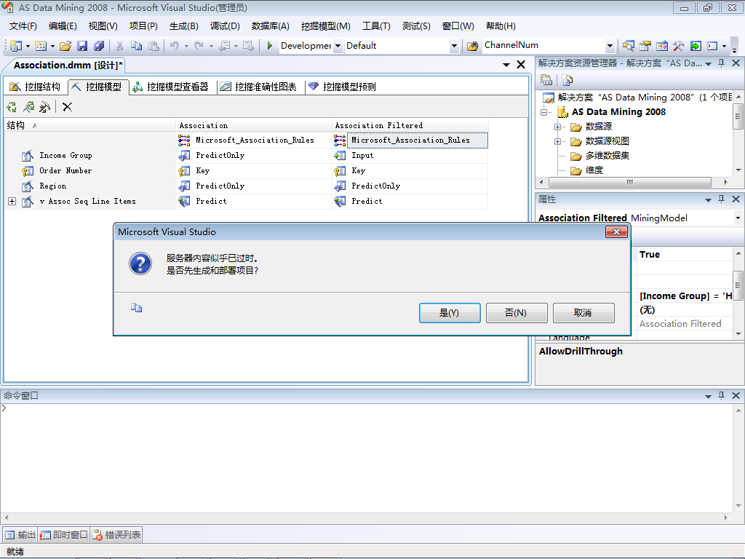This screenshot has width=745, height=559.
Task: Click the create related mining model icon
Action: coord(28,107)
